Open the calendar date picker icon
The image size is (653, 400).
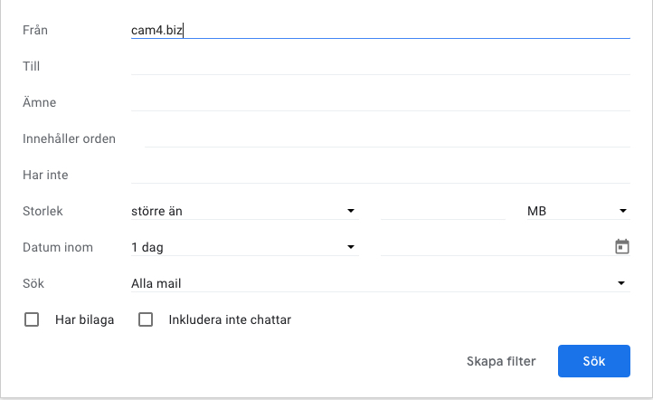point(621,247)
